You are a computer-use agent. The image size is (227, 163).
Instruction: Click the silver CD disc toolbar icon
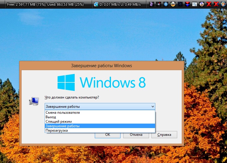click(x=202, y=4)
